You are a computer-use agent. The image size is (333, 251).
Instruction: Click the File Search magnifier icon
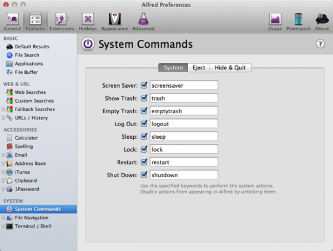point(9,55)
